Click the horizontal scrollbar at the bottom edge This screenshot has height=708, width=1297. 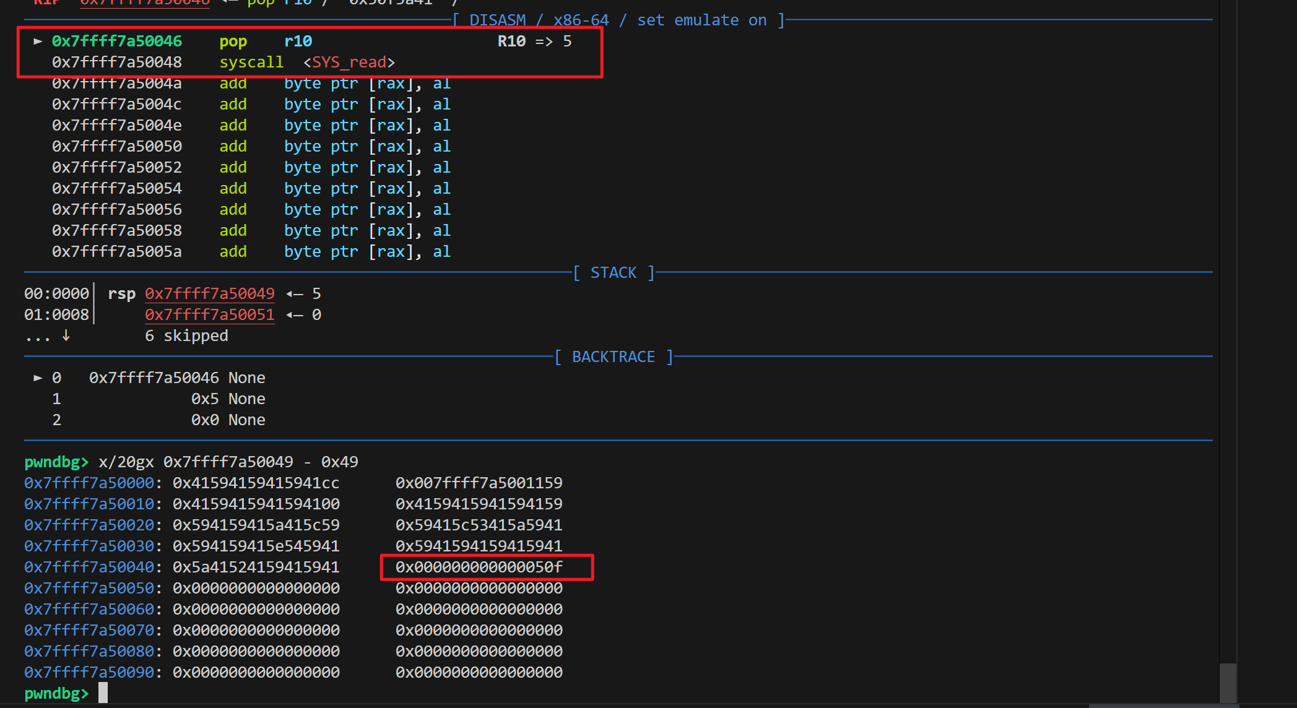click(1163, 706)
